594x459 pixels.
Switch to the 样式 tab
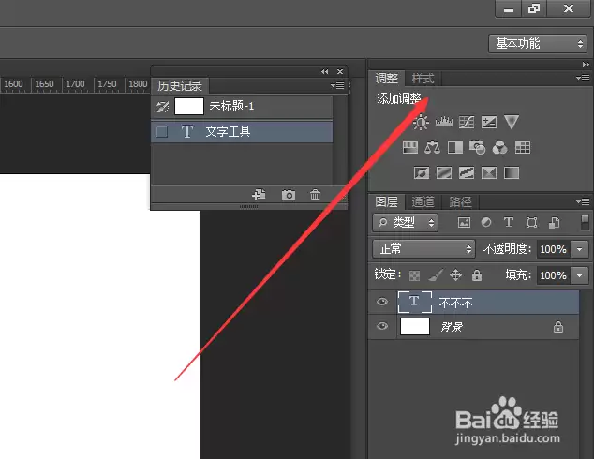click(x=423, y=79)
